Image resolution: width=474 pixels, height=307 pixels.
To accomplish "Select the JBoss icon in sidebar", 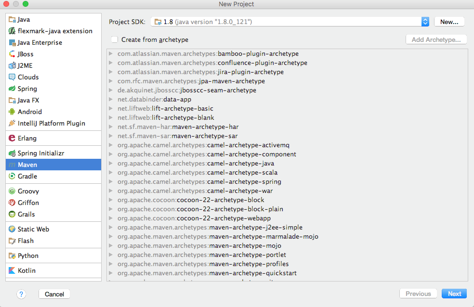I will 12,54.
